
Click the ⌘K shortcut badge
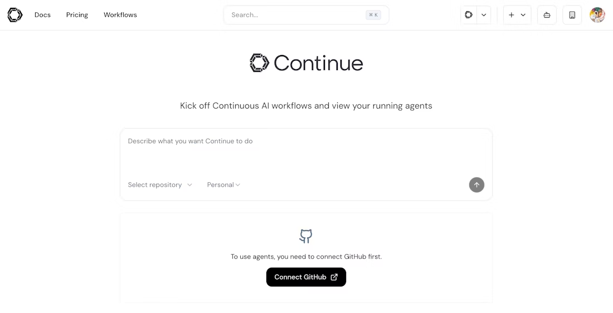point(373,15)
